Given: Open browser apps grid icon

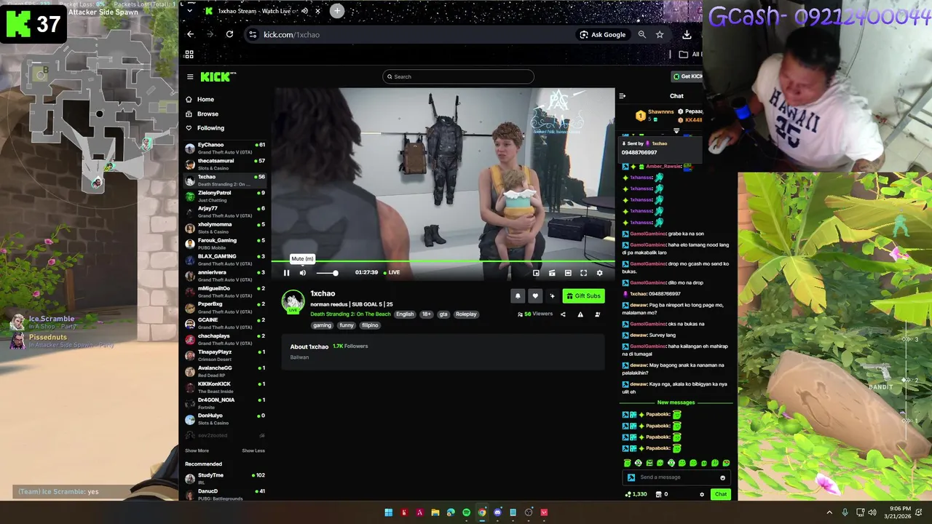Looking at the screenshot, I should pyautogui.click(x=189, y=54).
